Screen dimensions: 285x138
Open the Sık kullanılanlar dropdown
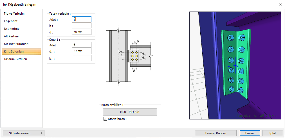24,133
